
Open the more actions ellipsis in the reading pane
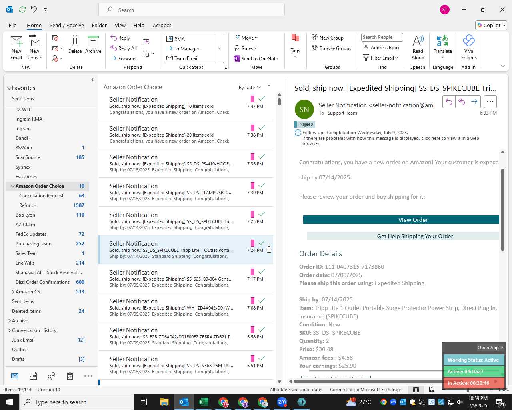click(490, 102)
